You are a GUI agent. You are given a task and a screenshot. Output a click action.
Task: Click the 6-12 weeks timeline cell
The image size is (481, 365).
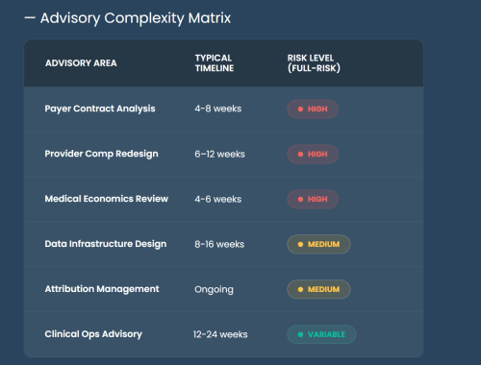(219, 154)
